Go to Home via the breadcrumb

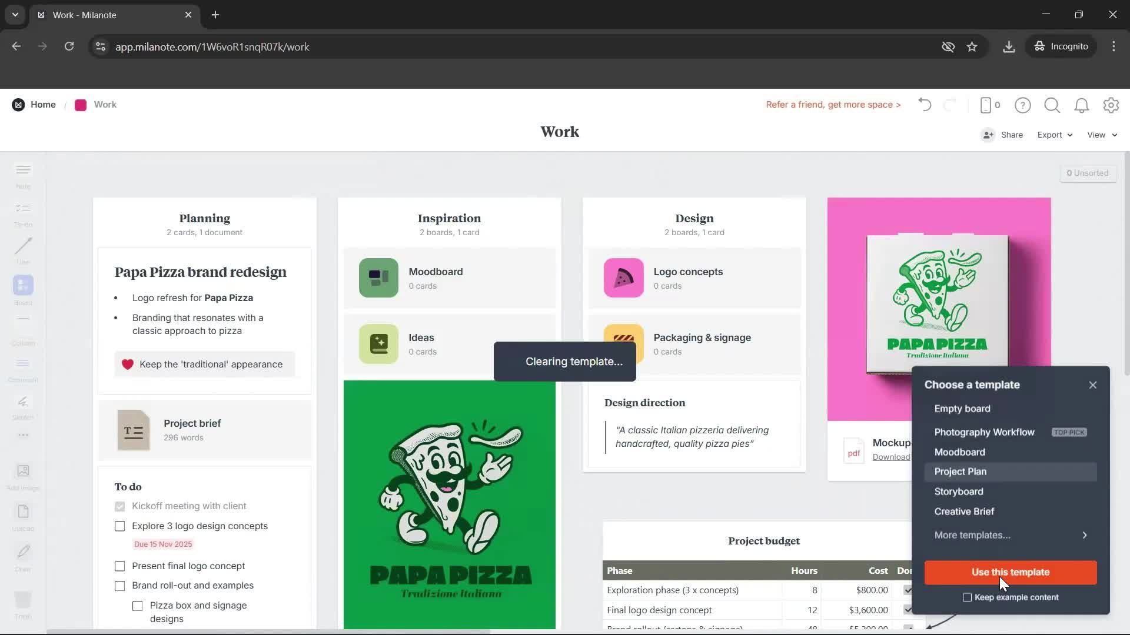43,104
